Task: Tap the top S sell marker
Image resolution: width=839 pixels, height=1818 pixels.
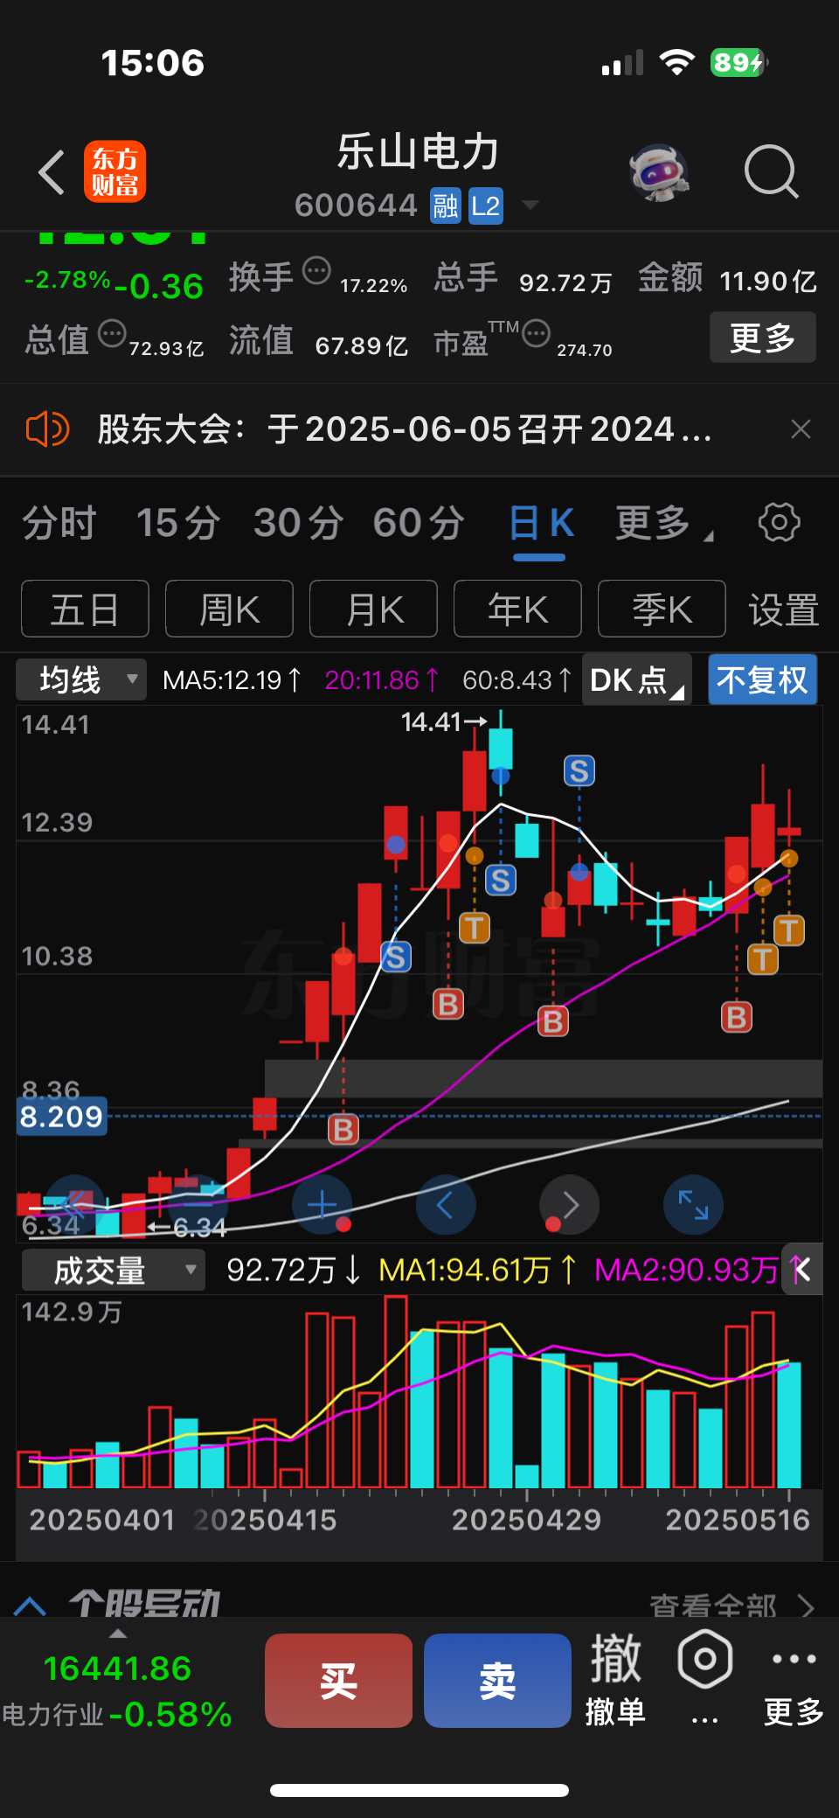Action: point(579,771)
